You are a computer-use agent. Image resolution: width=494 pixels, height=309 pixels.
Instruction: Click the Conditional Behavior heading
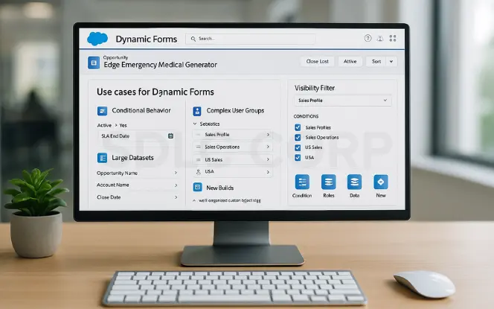pyautogui.click(x=141, y=110)
